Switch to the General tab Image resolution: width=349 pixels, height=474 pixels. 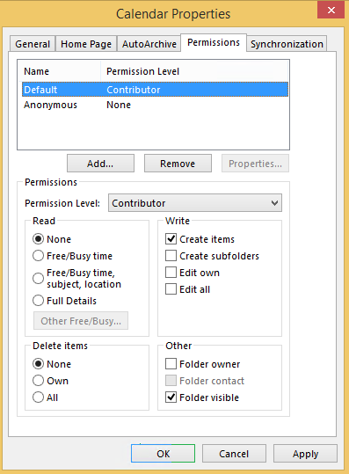(33, 44)
